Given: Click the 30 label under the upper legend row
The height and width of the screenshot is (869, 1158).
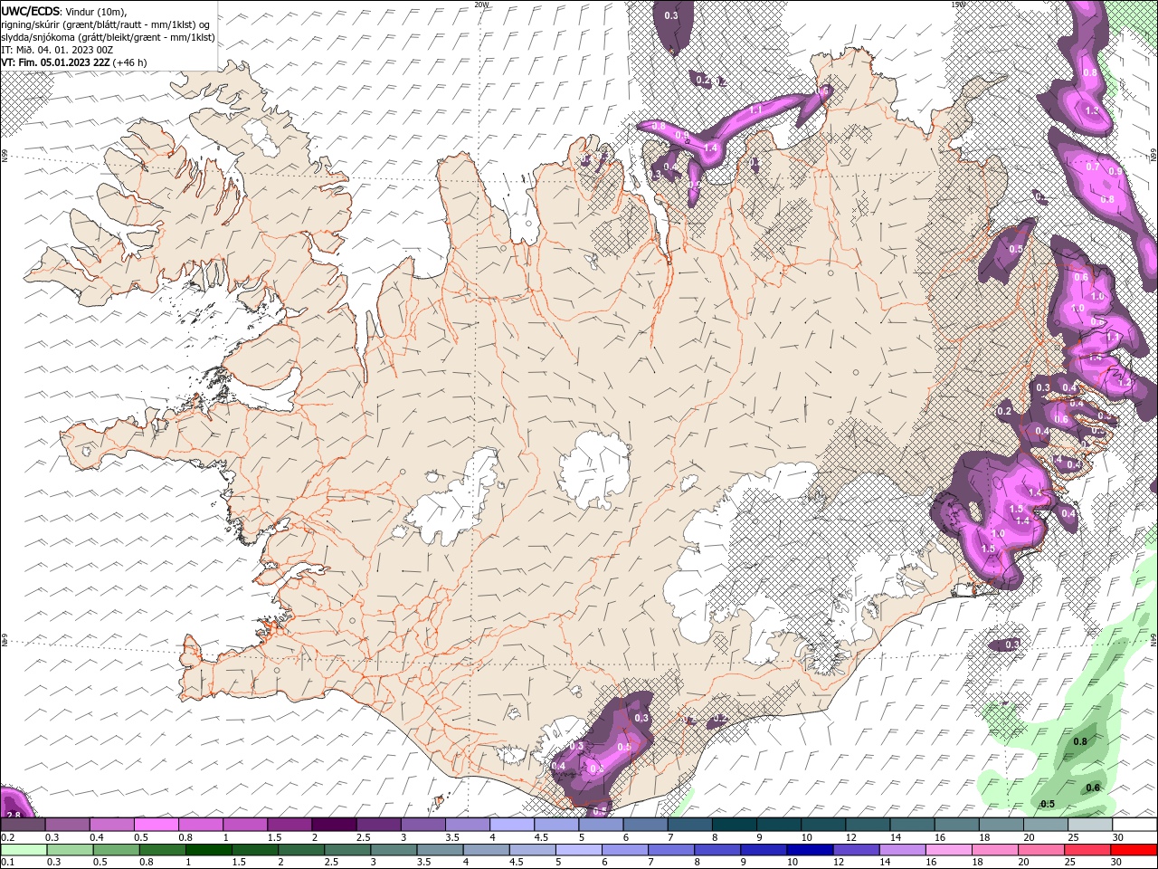Looking at the screenshot, I should click(x=1117, y=837).
